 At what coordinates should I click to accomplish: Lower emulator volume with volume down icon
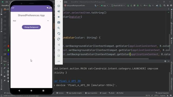[x=59, y=17]
